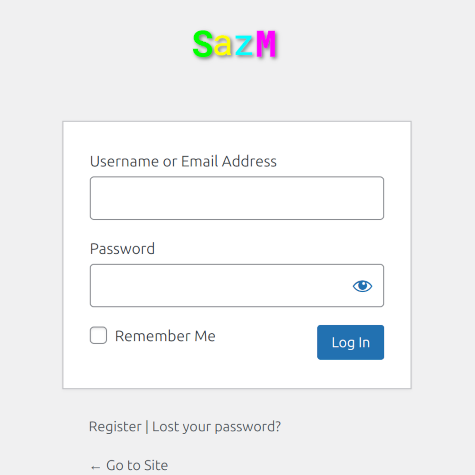Viewport: 475px width, 475px height.
Task: Enable the Remember Me checkbox
Action: click(98, 335)
